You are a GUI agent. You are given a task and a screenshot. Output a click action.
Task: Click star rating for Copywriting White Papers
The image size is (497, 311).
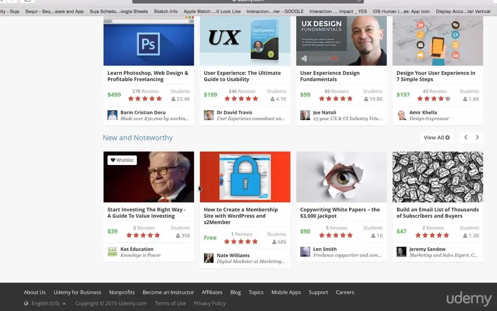click(x=336, y=235)
